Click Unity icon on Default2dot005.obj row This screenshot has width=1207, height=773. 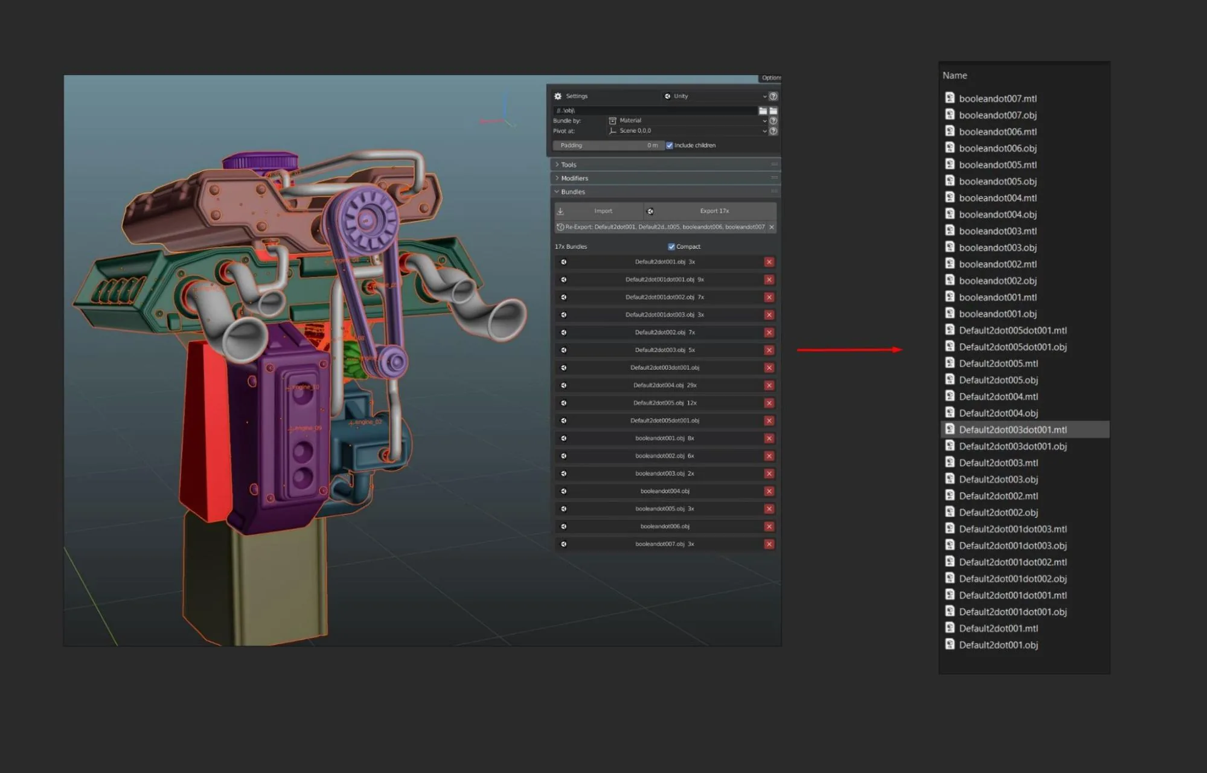(x=563, y=403)
